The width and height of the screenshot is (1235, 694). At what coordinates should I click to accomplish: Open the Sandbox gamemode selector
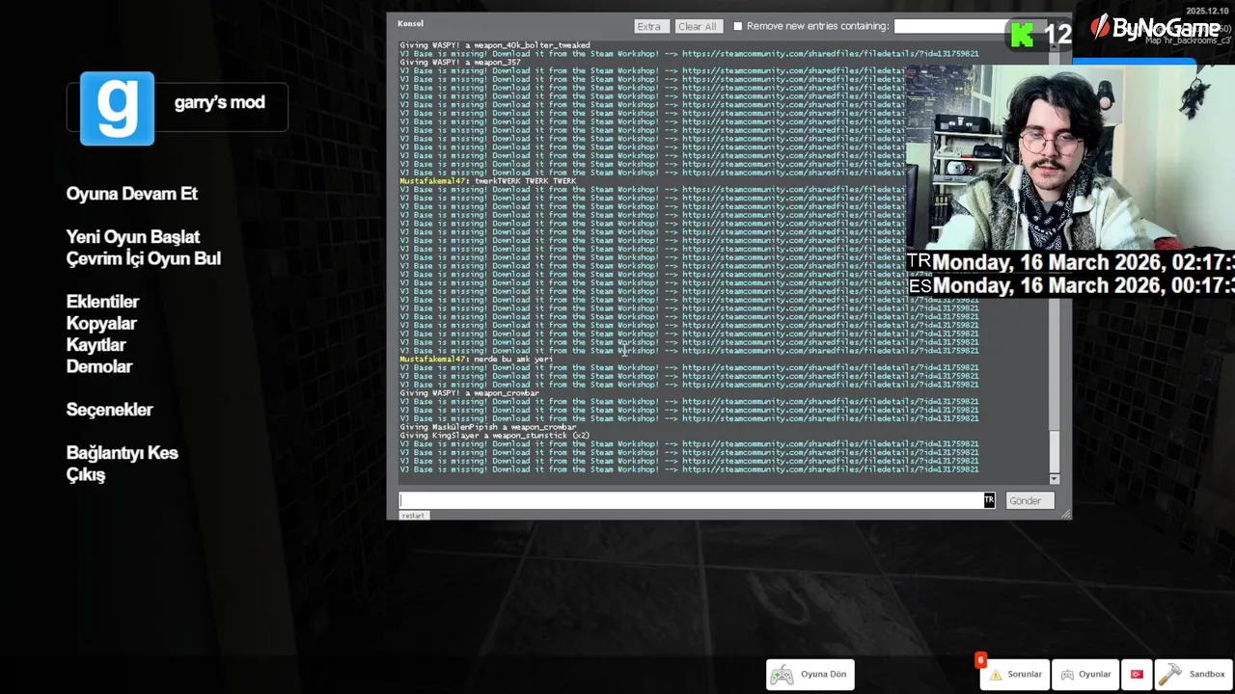[x=1194, y=675]
